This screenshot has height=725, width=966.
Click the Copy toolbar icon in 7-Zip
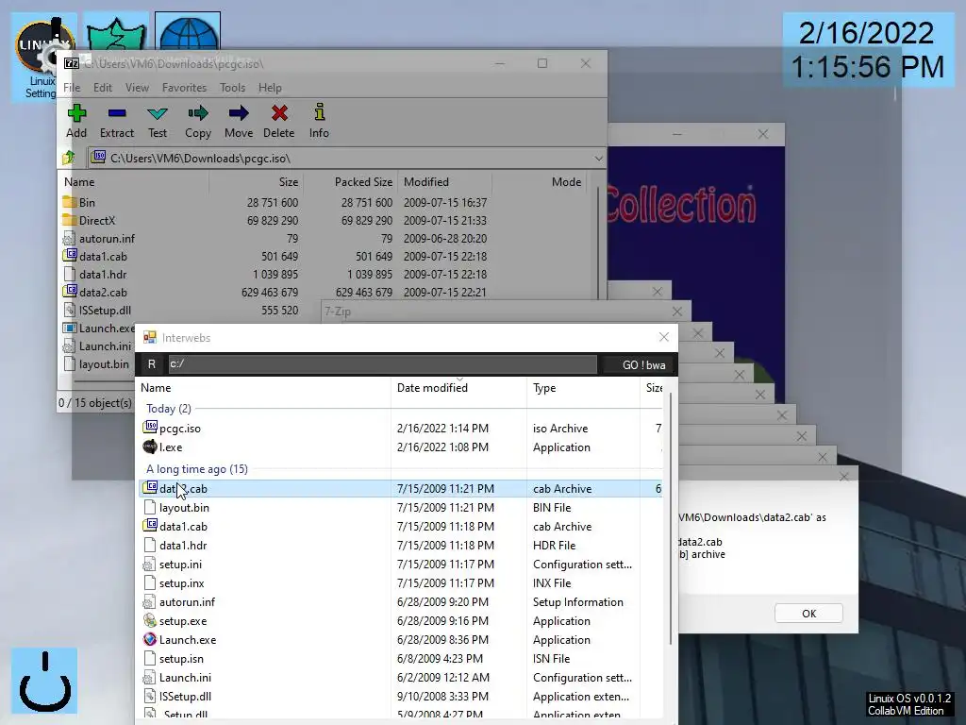(x=198, y=113)
